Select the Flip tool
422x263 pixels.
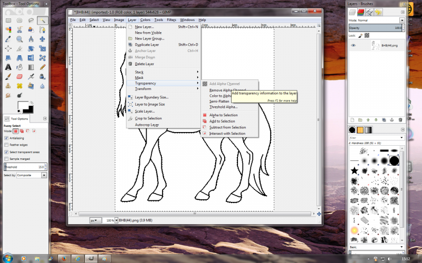click(x=31, y=58)
